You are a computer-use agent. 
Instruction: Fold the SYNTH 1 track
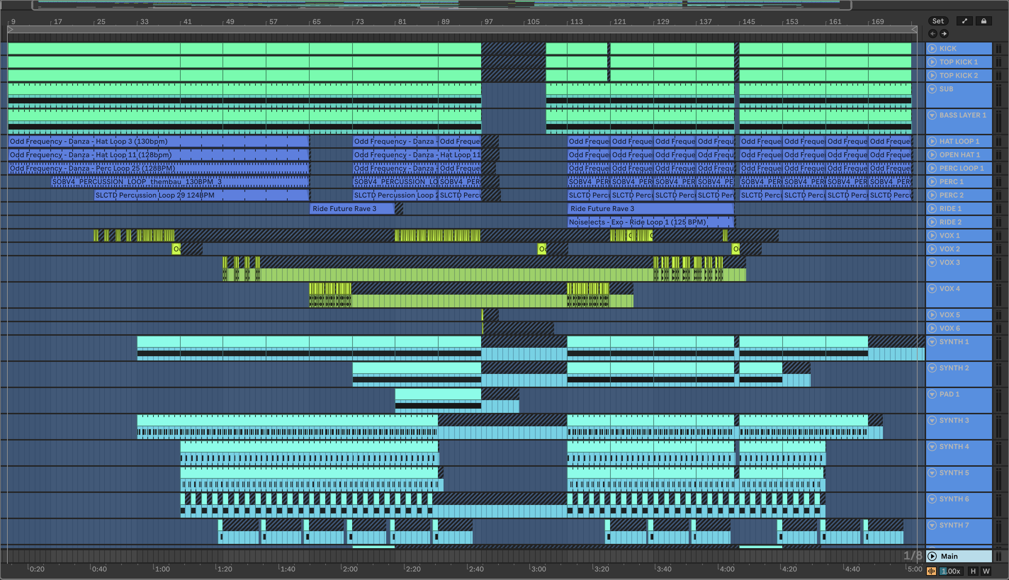(932, 342)
